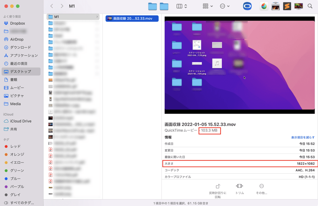Image resolution: width=318 pixels, height=206 pixels.
Task: Open the first blue folder toolbar icon
Action: tap(153, 6)
